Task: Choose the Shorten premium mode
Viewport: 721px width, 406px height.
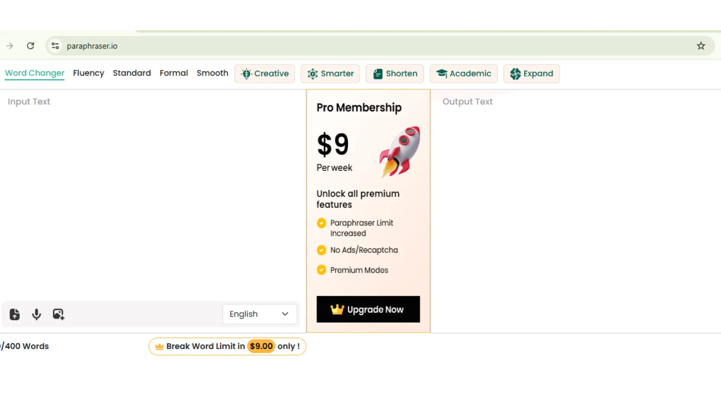Action: pyautogui.click(x=395, y=73)
